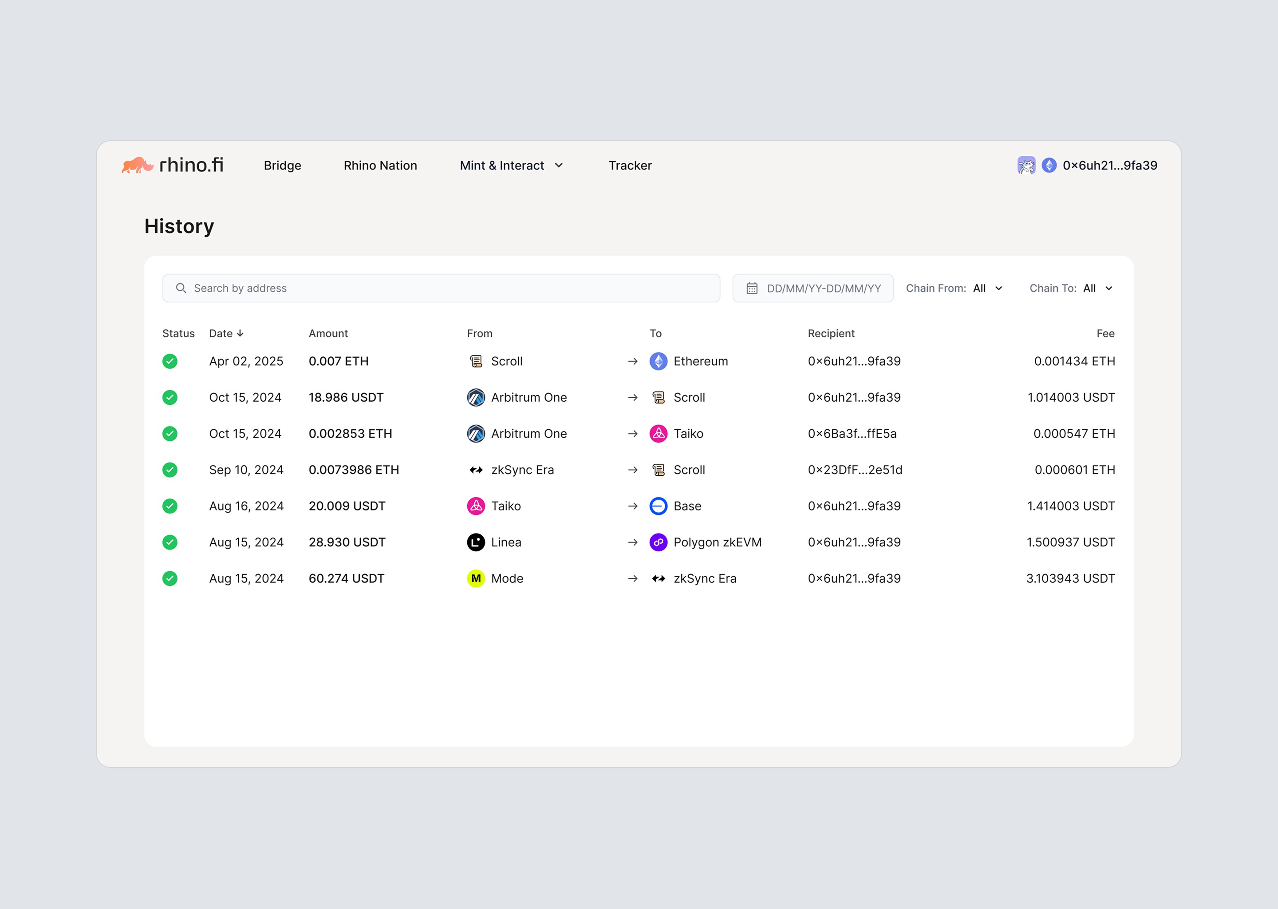The image size is (1278, 909).
Task: Open Rhino Nation from the navigation
Action: 380,165
